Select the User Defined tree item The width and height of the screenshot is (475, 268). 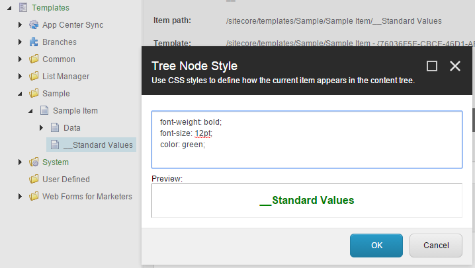(65, 180)
